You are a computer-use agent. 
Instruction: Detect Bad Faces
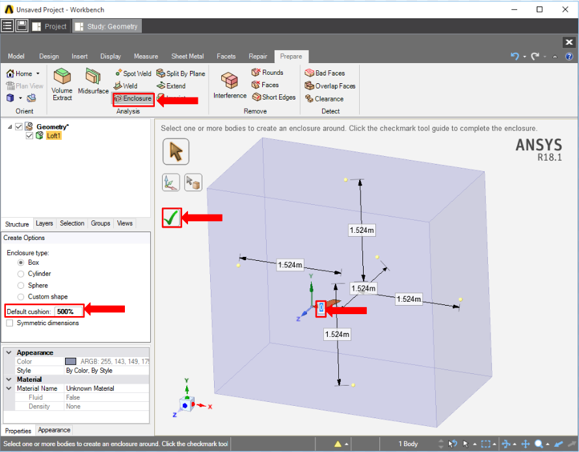click(x=325, y=73)
